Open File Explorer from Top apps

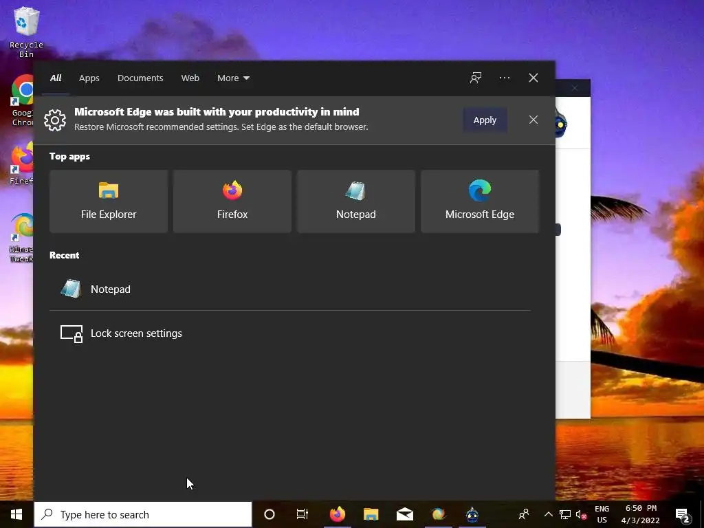pyautogui.click(x=109, y=201)
